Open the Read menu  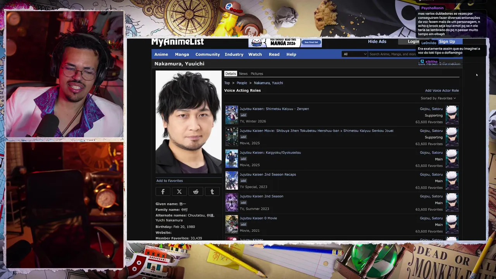[274, 54]
